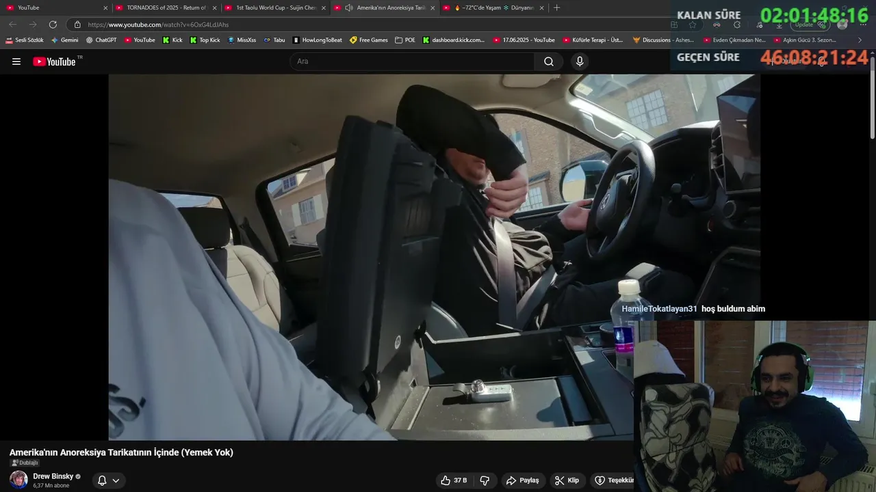Close the -72°C'de Yaşam tab
Image resolution: width=876 pixels, height=492 pixels.
[541, 8]
